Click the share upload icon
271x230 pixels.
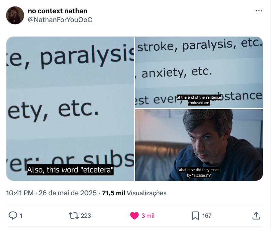(256, 216)
